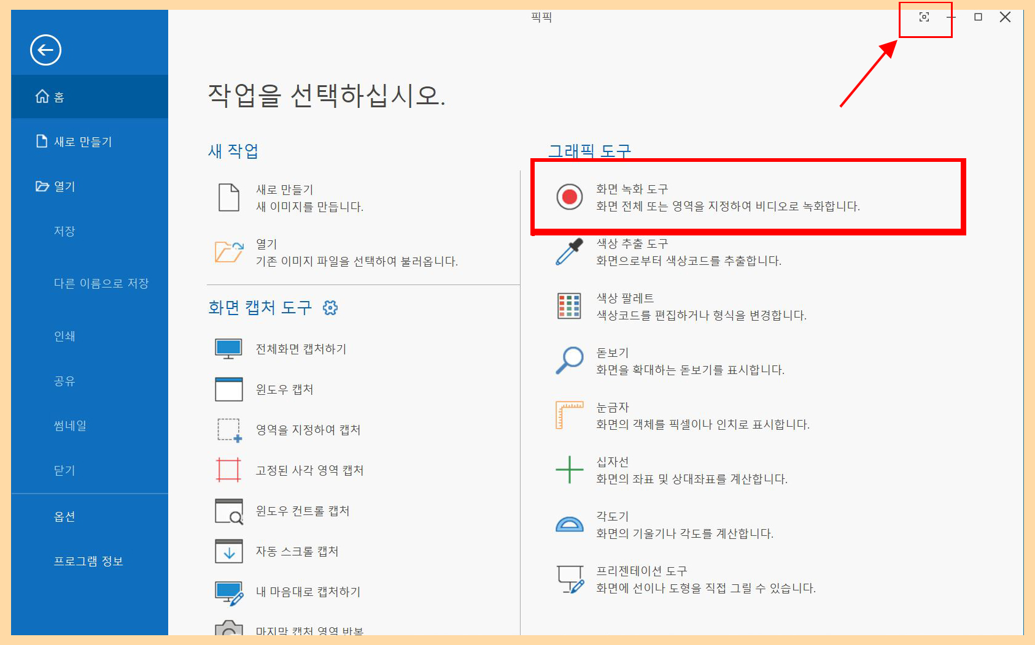
Task: Click the 돋보기 magnifier icon
Action: [569, 361]
